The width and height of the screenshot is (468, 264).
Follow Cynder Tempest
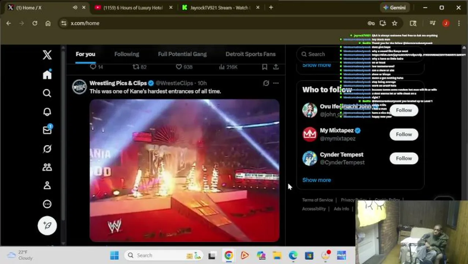pyautogui.click(x=404, y=158)
